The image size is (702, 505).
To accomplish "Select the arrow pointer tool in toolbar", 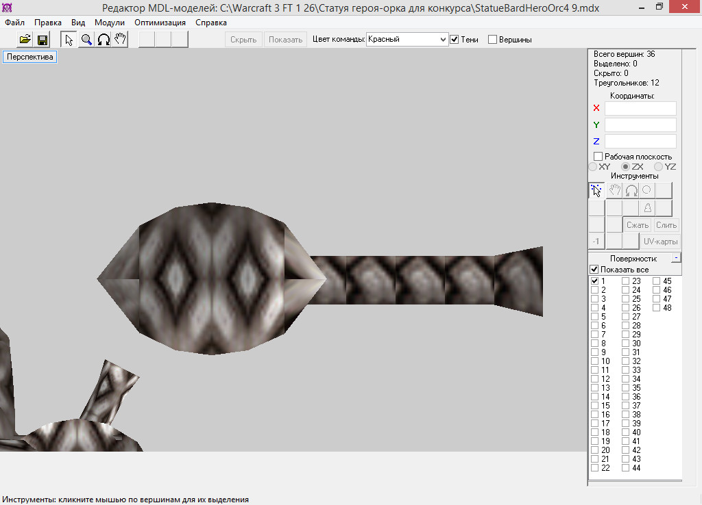I will 69,39.
